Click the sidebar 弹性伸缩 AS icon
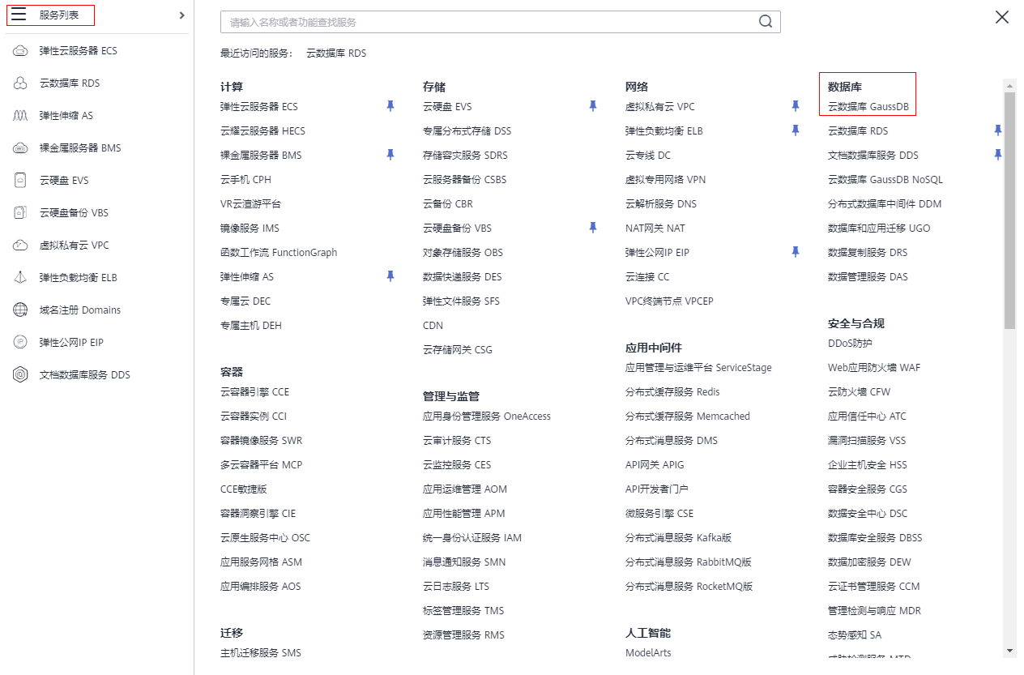This screenshot has width=1024, height=675. (x=21, y=115)
